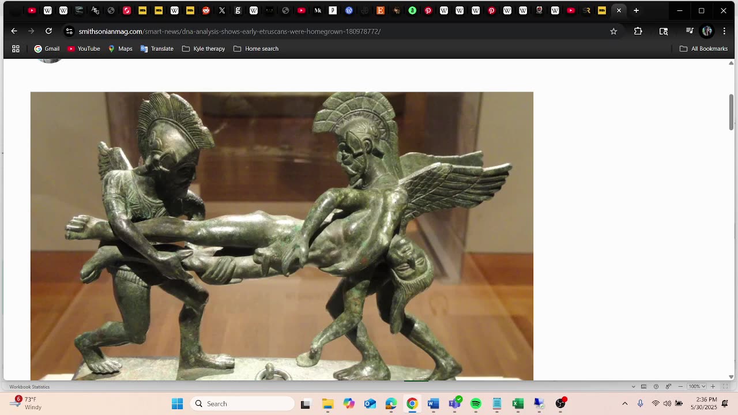Click the taskbar Search box
This screenshot has height=415, width=738.
(242, 403)
